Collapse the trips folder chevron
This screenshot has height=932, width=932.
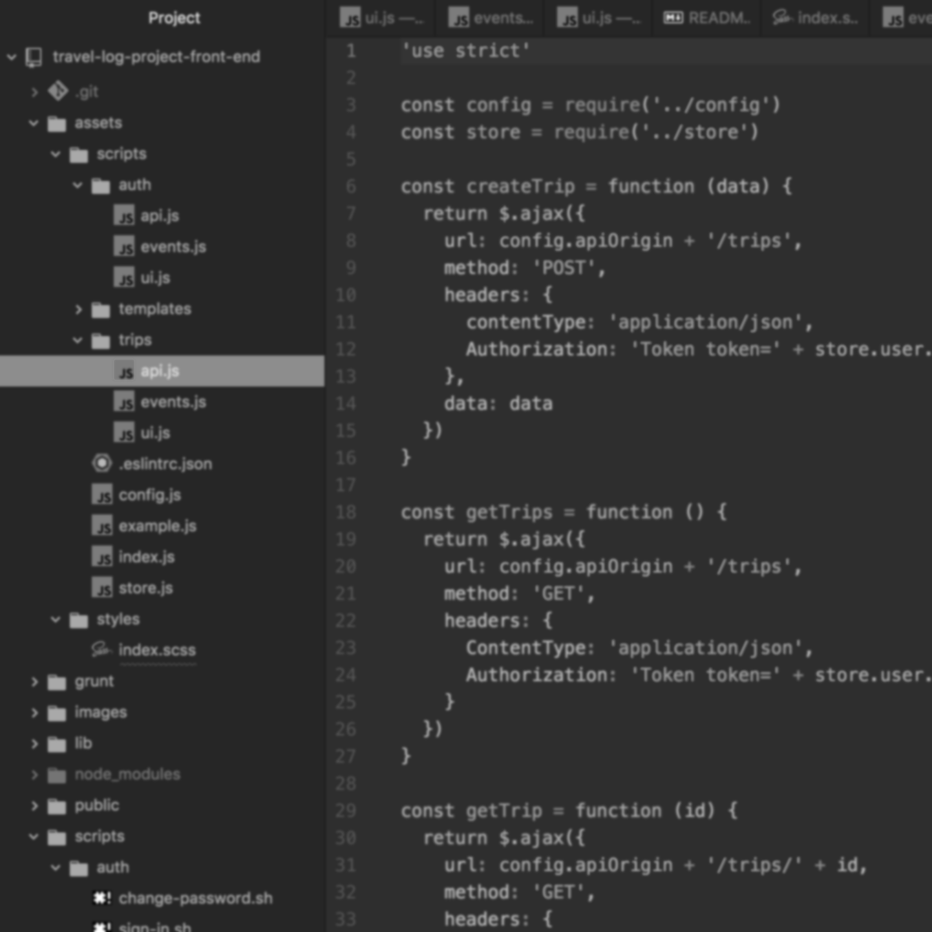(78, 340)
